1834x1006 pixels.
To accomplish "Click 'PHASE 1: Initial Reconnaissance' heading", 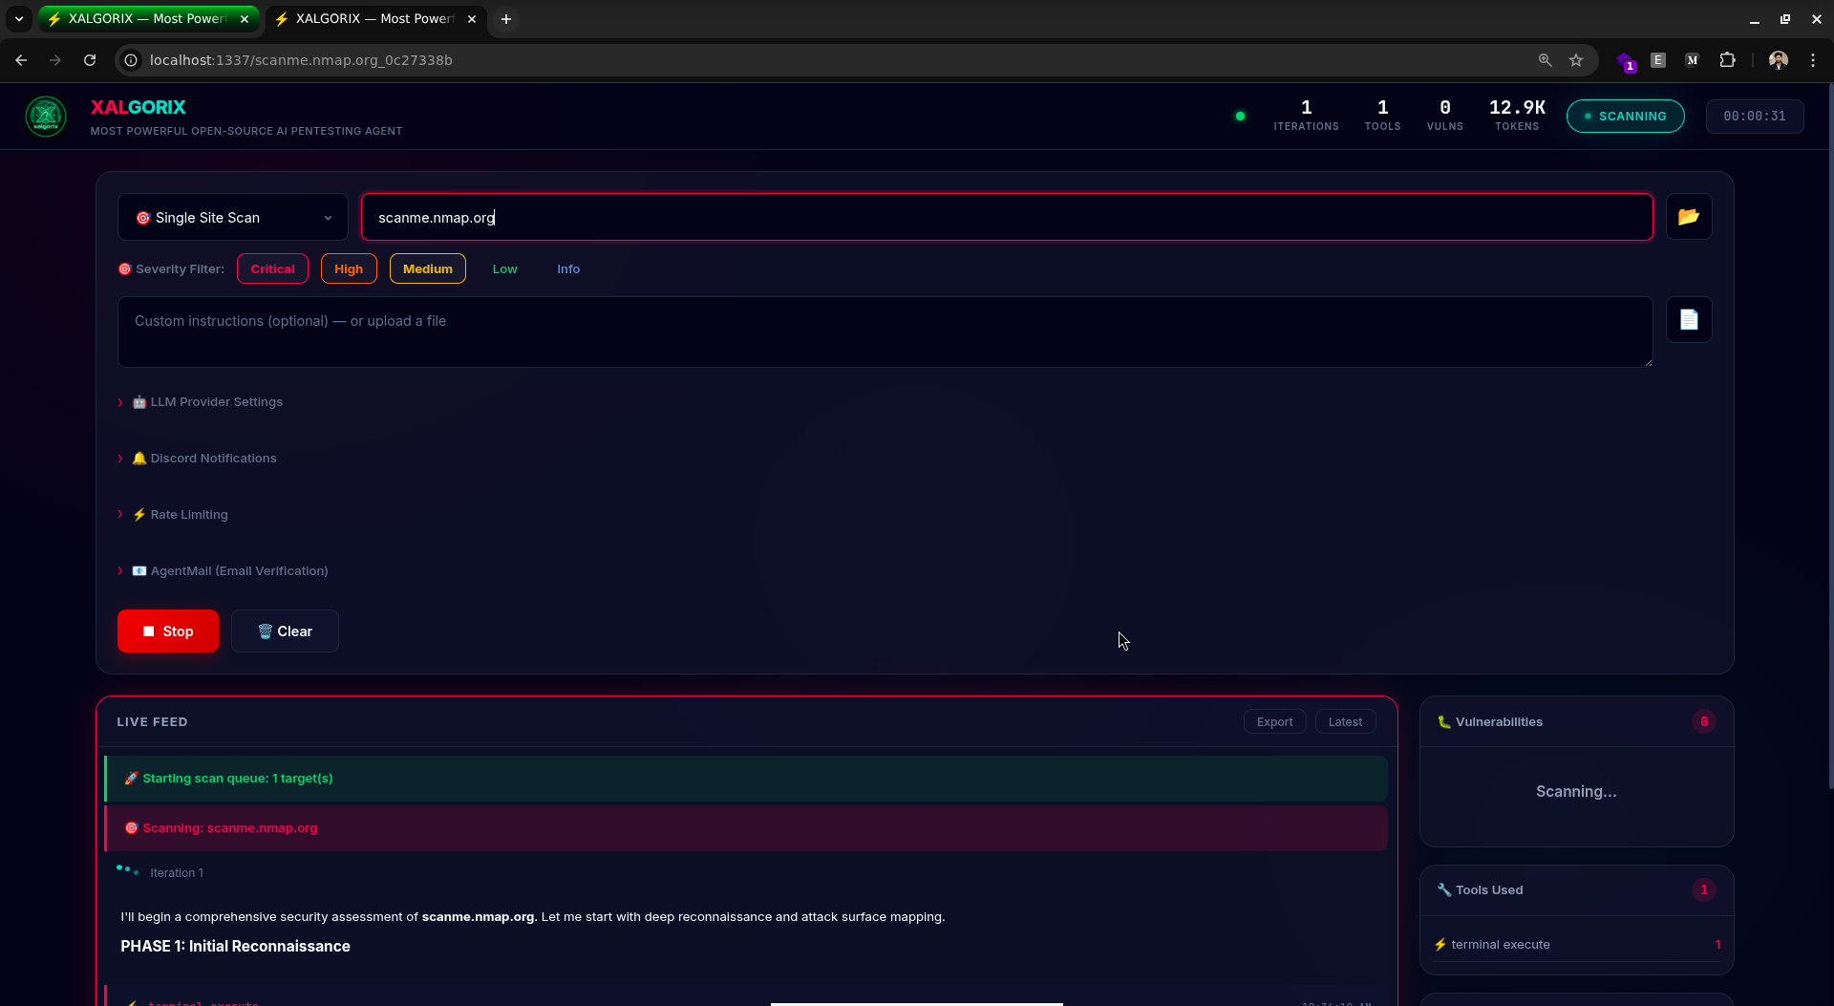I will click(x=235, y=947).
